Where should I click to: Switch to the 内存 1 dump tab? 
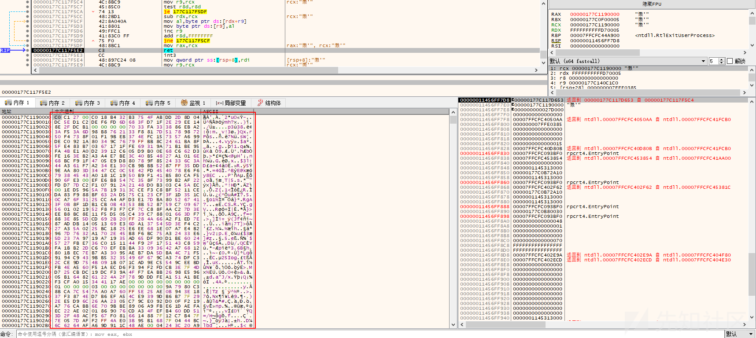coord(18,103)
